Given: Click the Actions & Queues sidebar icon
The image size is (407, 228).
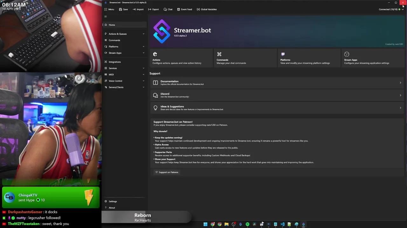Looking at the screenshot, I should click(x=106, y=34).
